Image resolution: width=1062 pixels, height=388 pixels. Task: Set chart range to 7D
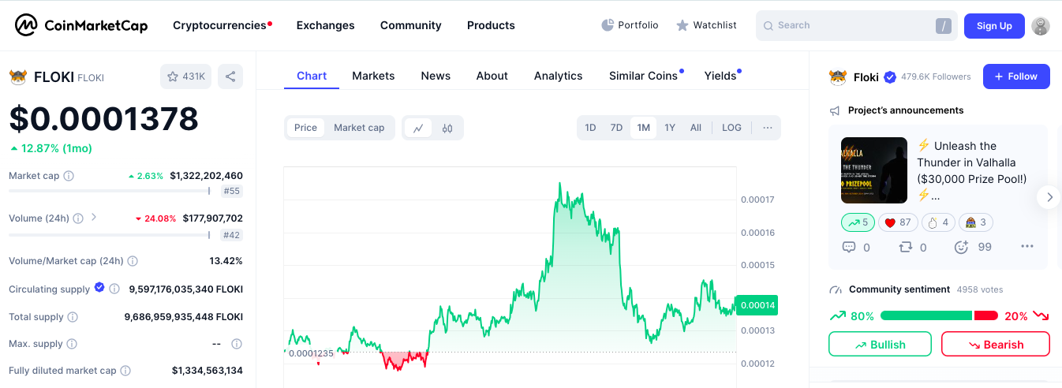click(617, 128)
